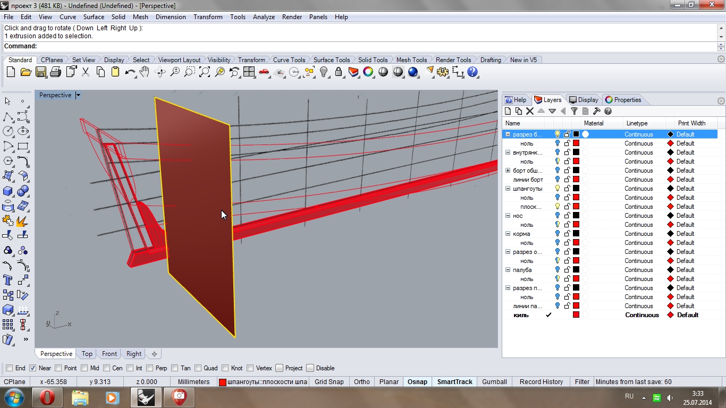Click the Pan hand tool in toolbar
726x408 pixels.
(x=145, y=72)
